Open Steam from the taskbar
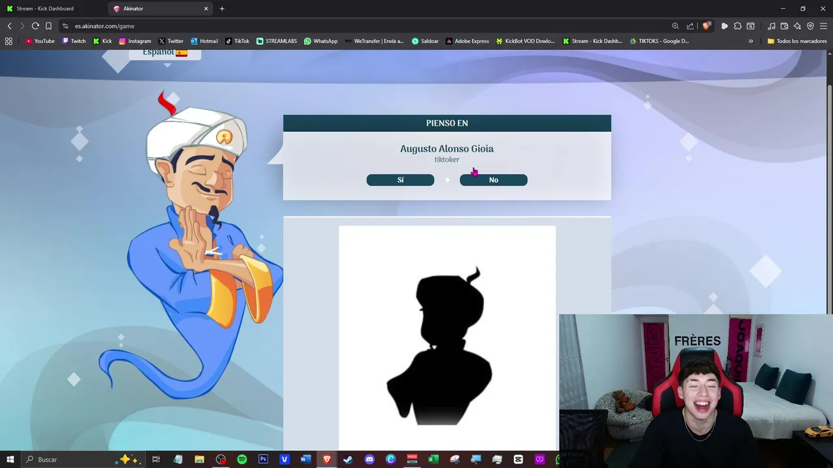This screenshot has width=833, height=468. click(x=348, y=460)
